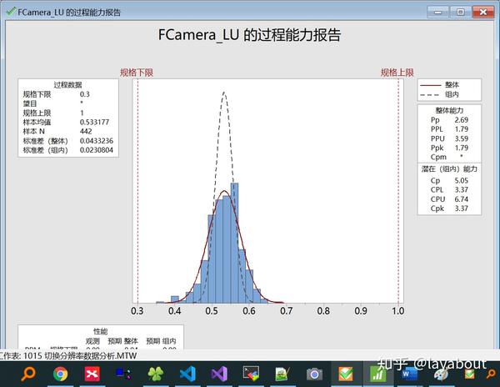Select the '过程数据' table heading
Image resolution: width=500 pixels, height=387 pixels.
pyautogui.click(x=68, y=85)
